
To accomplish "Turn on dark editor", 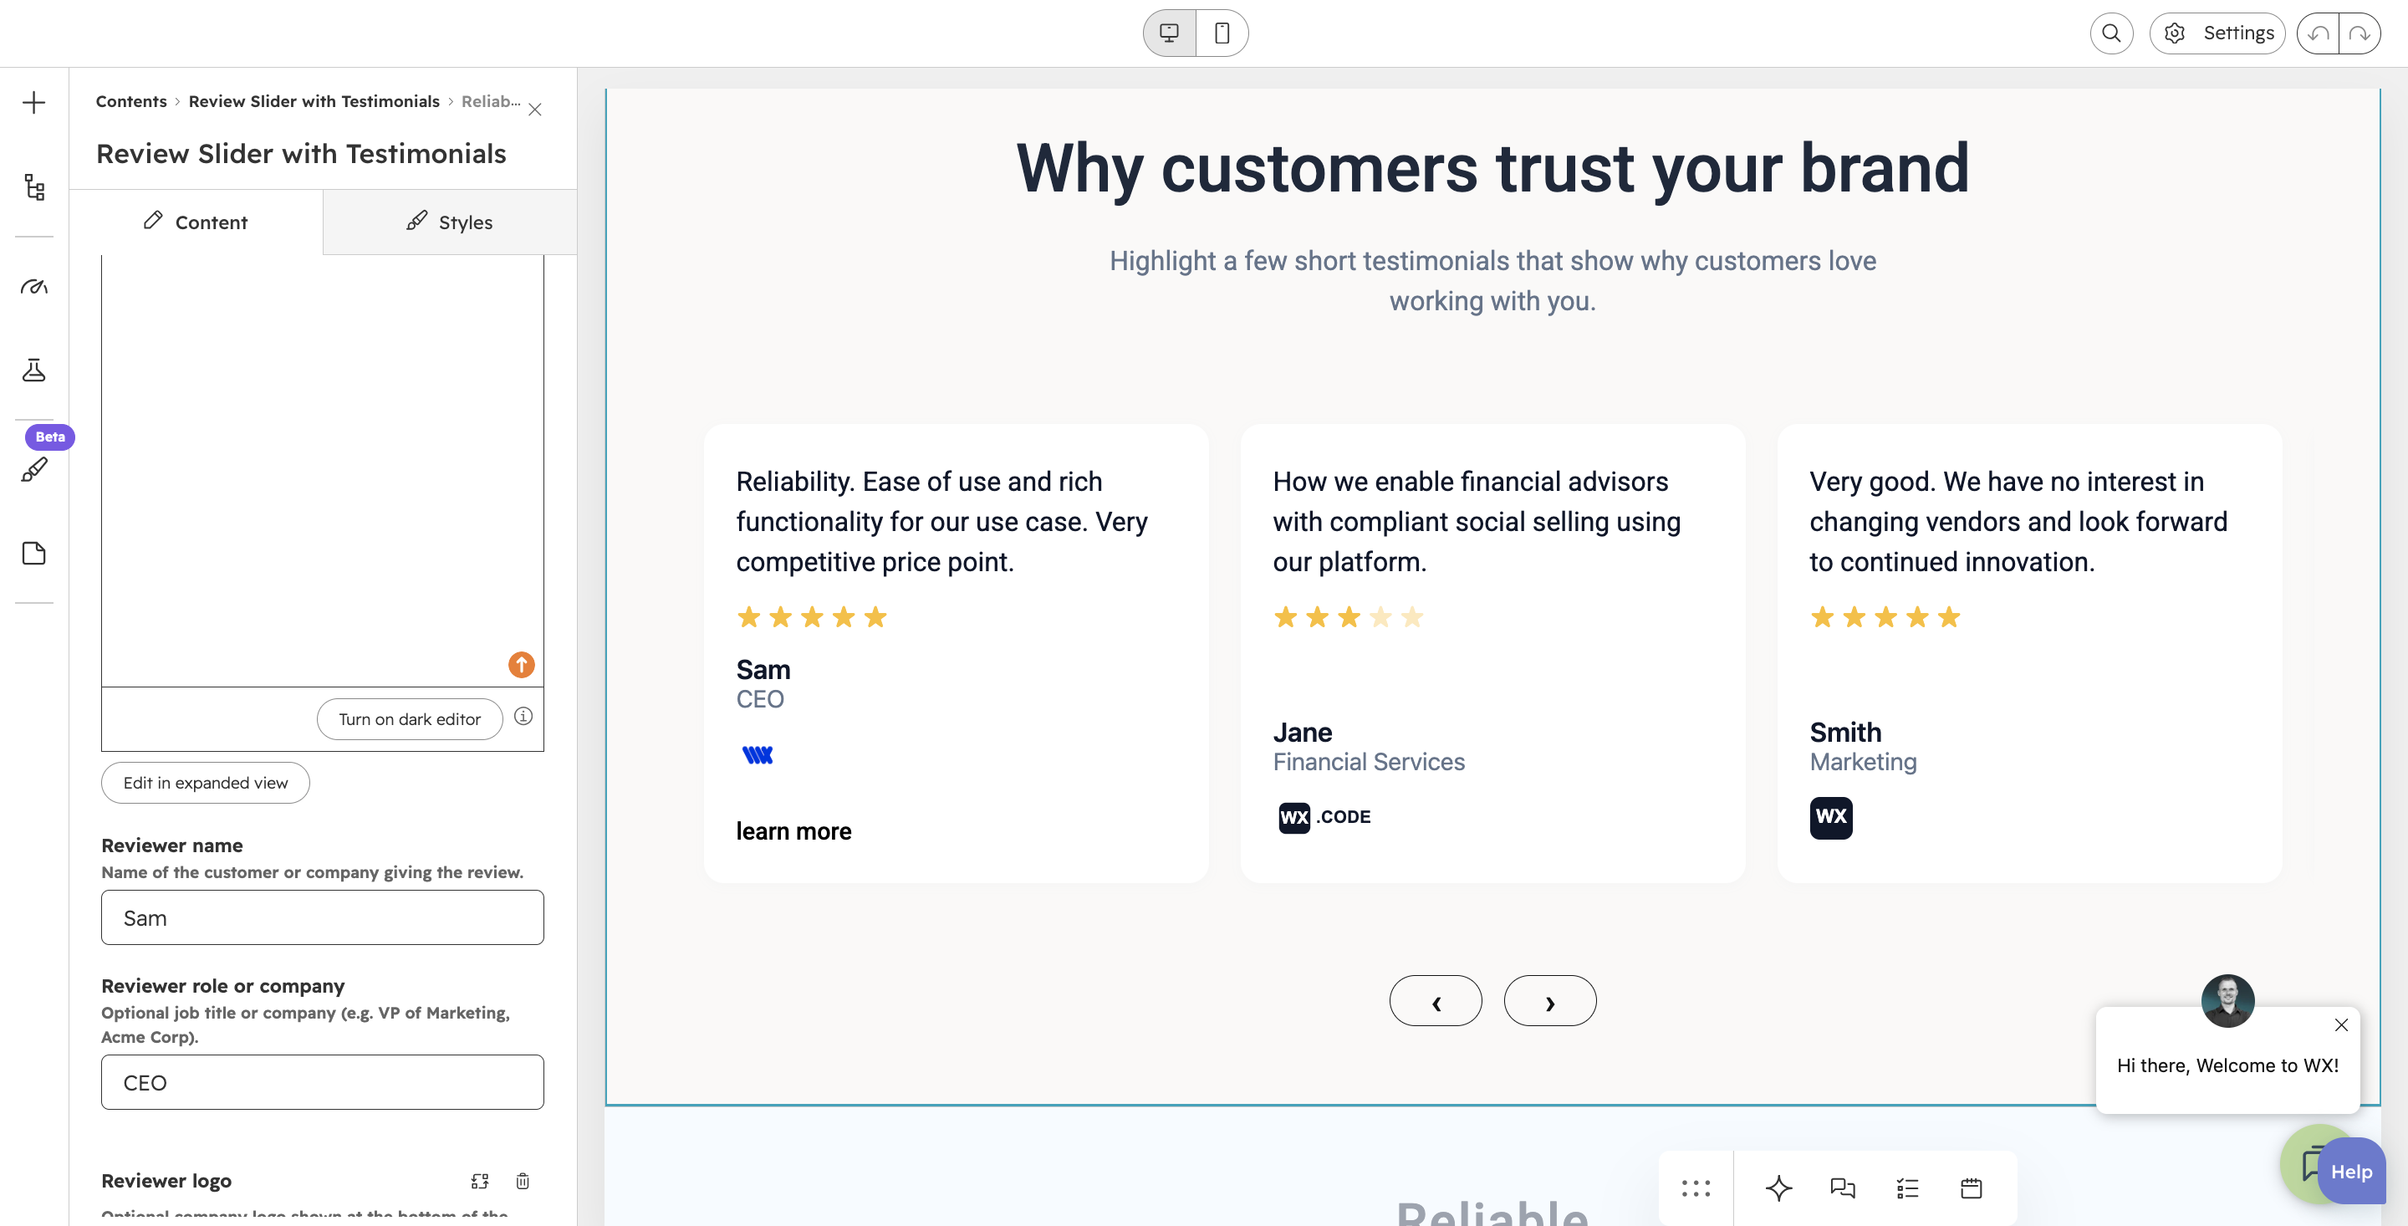I will tap(410, 719).
